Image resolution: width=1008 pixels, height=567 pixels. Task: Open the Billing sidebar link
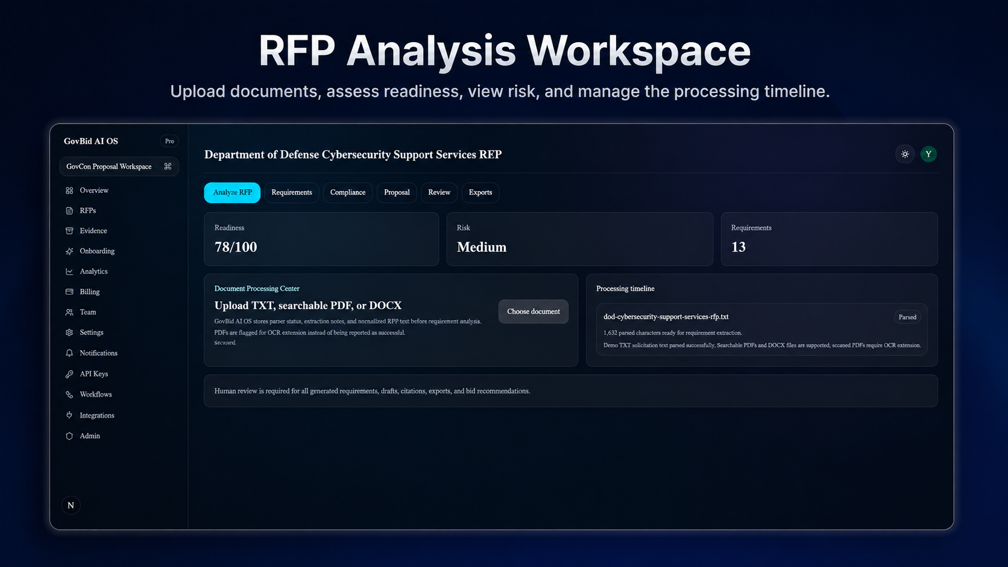click(90, 292)
